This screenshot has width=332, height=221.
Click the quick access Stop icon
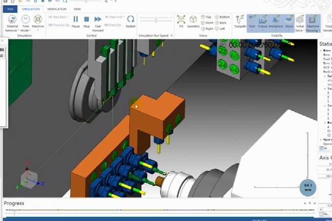point(43,1)
